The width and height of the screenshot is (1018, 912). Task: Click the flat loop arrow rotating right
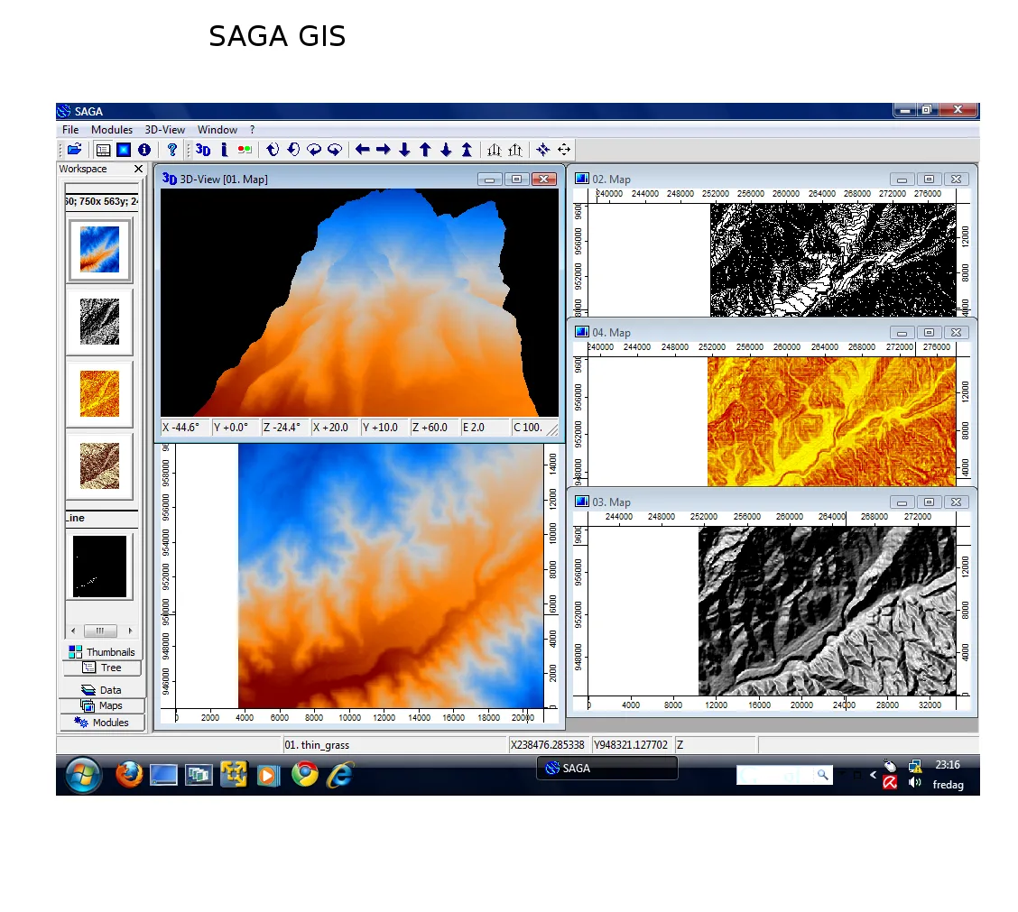(x=334, y=150)
